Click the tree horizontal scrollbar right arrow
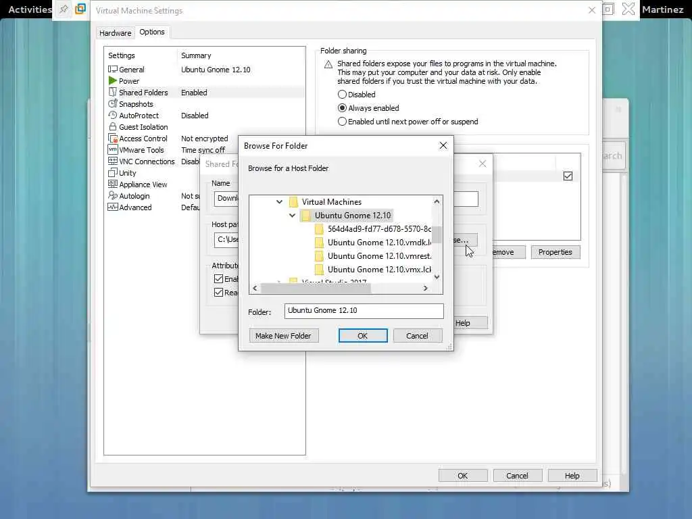This screenshot has width=692, height=519. (x=426, y=288)
